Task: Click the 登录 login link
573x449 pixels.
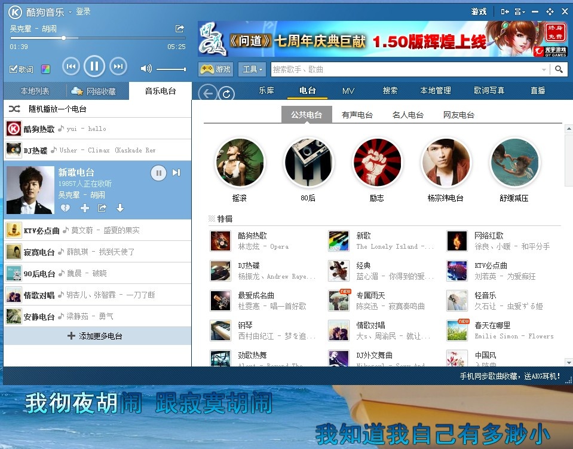Action: click(83, 12)
